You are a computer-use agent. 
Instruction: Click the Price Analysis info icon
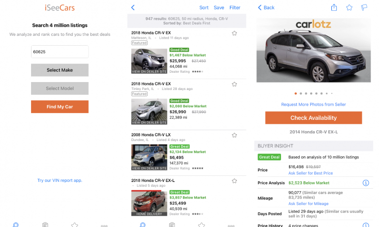pos(366,183)
